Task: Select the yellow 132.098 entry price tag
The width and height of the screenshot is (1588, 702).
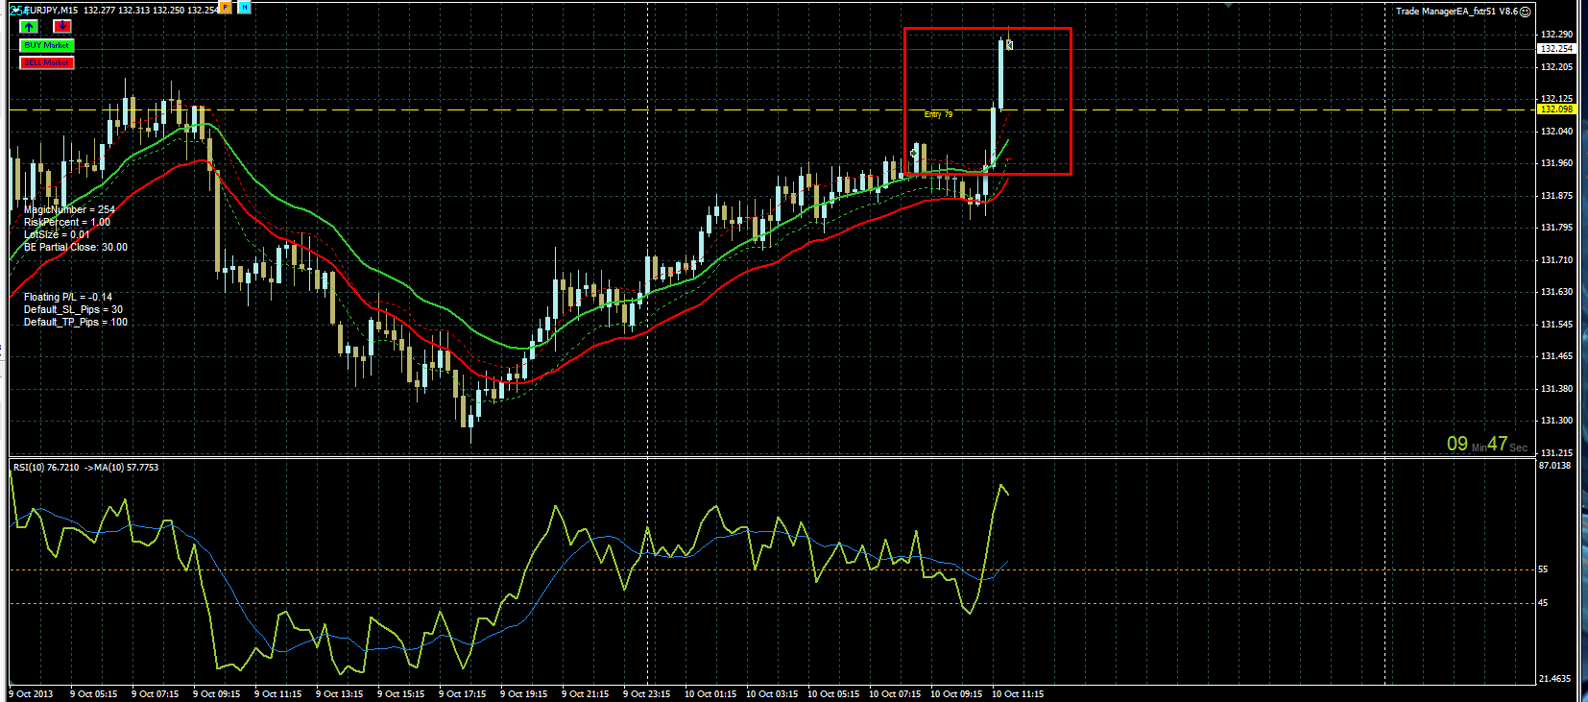Action: pyautogui.click(x=1556, y=109)
